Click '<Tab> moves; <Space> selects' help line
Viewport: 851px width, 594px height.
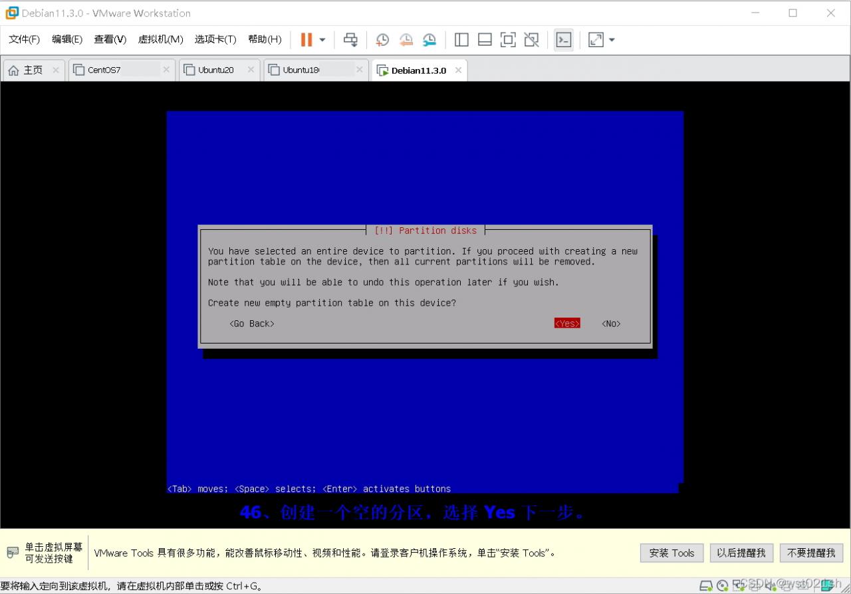pyautogui.click(x=309, y=489)
